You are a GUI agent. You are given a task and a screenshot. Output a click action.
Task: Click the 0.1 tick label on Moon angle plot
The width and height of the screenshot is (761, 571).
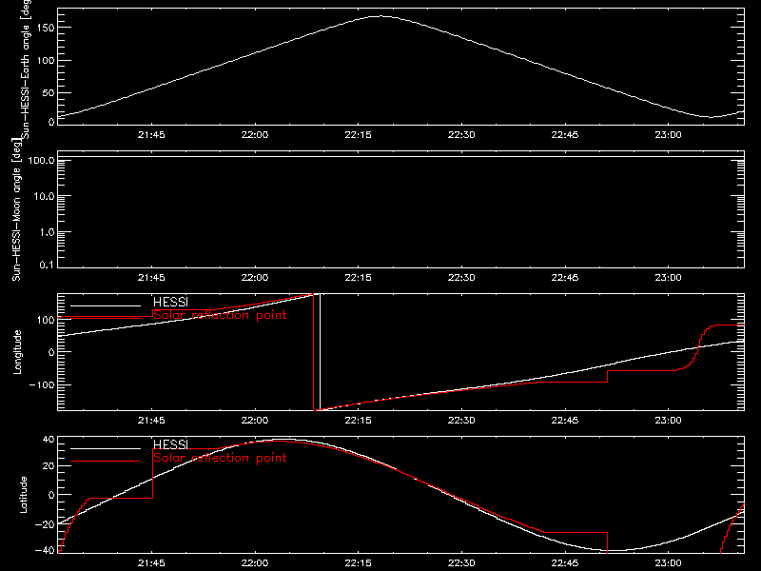[x=47, y=266]
